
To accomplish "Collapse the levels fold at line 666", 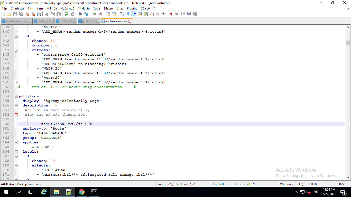I will tap(16, 152).
